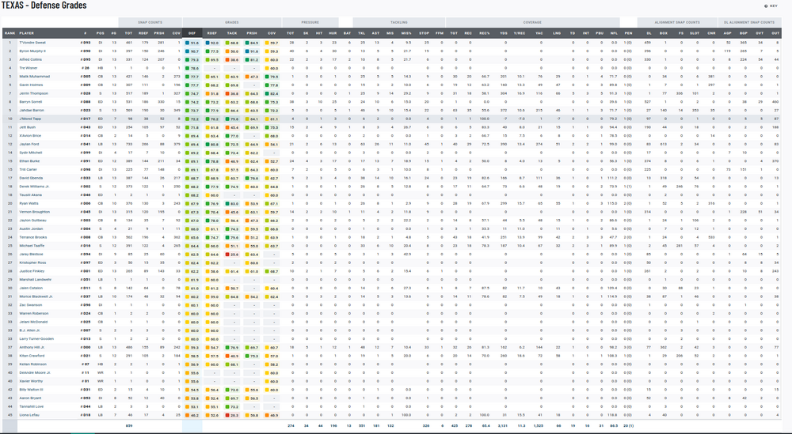This screenshot has height=434, width=792.
Task: Click Byron Murphy II's PRSH grade badge
Action: coord(251,51)
